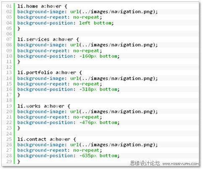203x170 pixels.
Task: Click line number 19 in the gutter
Action: click(x=9, y=106)
